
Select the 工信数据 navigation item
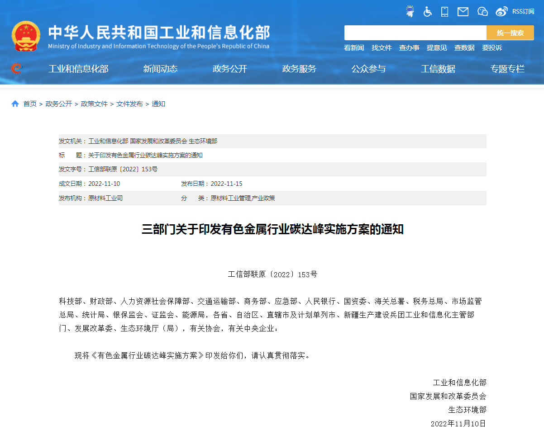[438, 69]
